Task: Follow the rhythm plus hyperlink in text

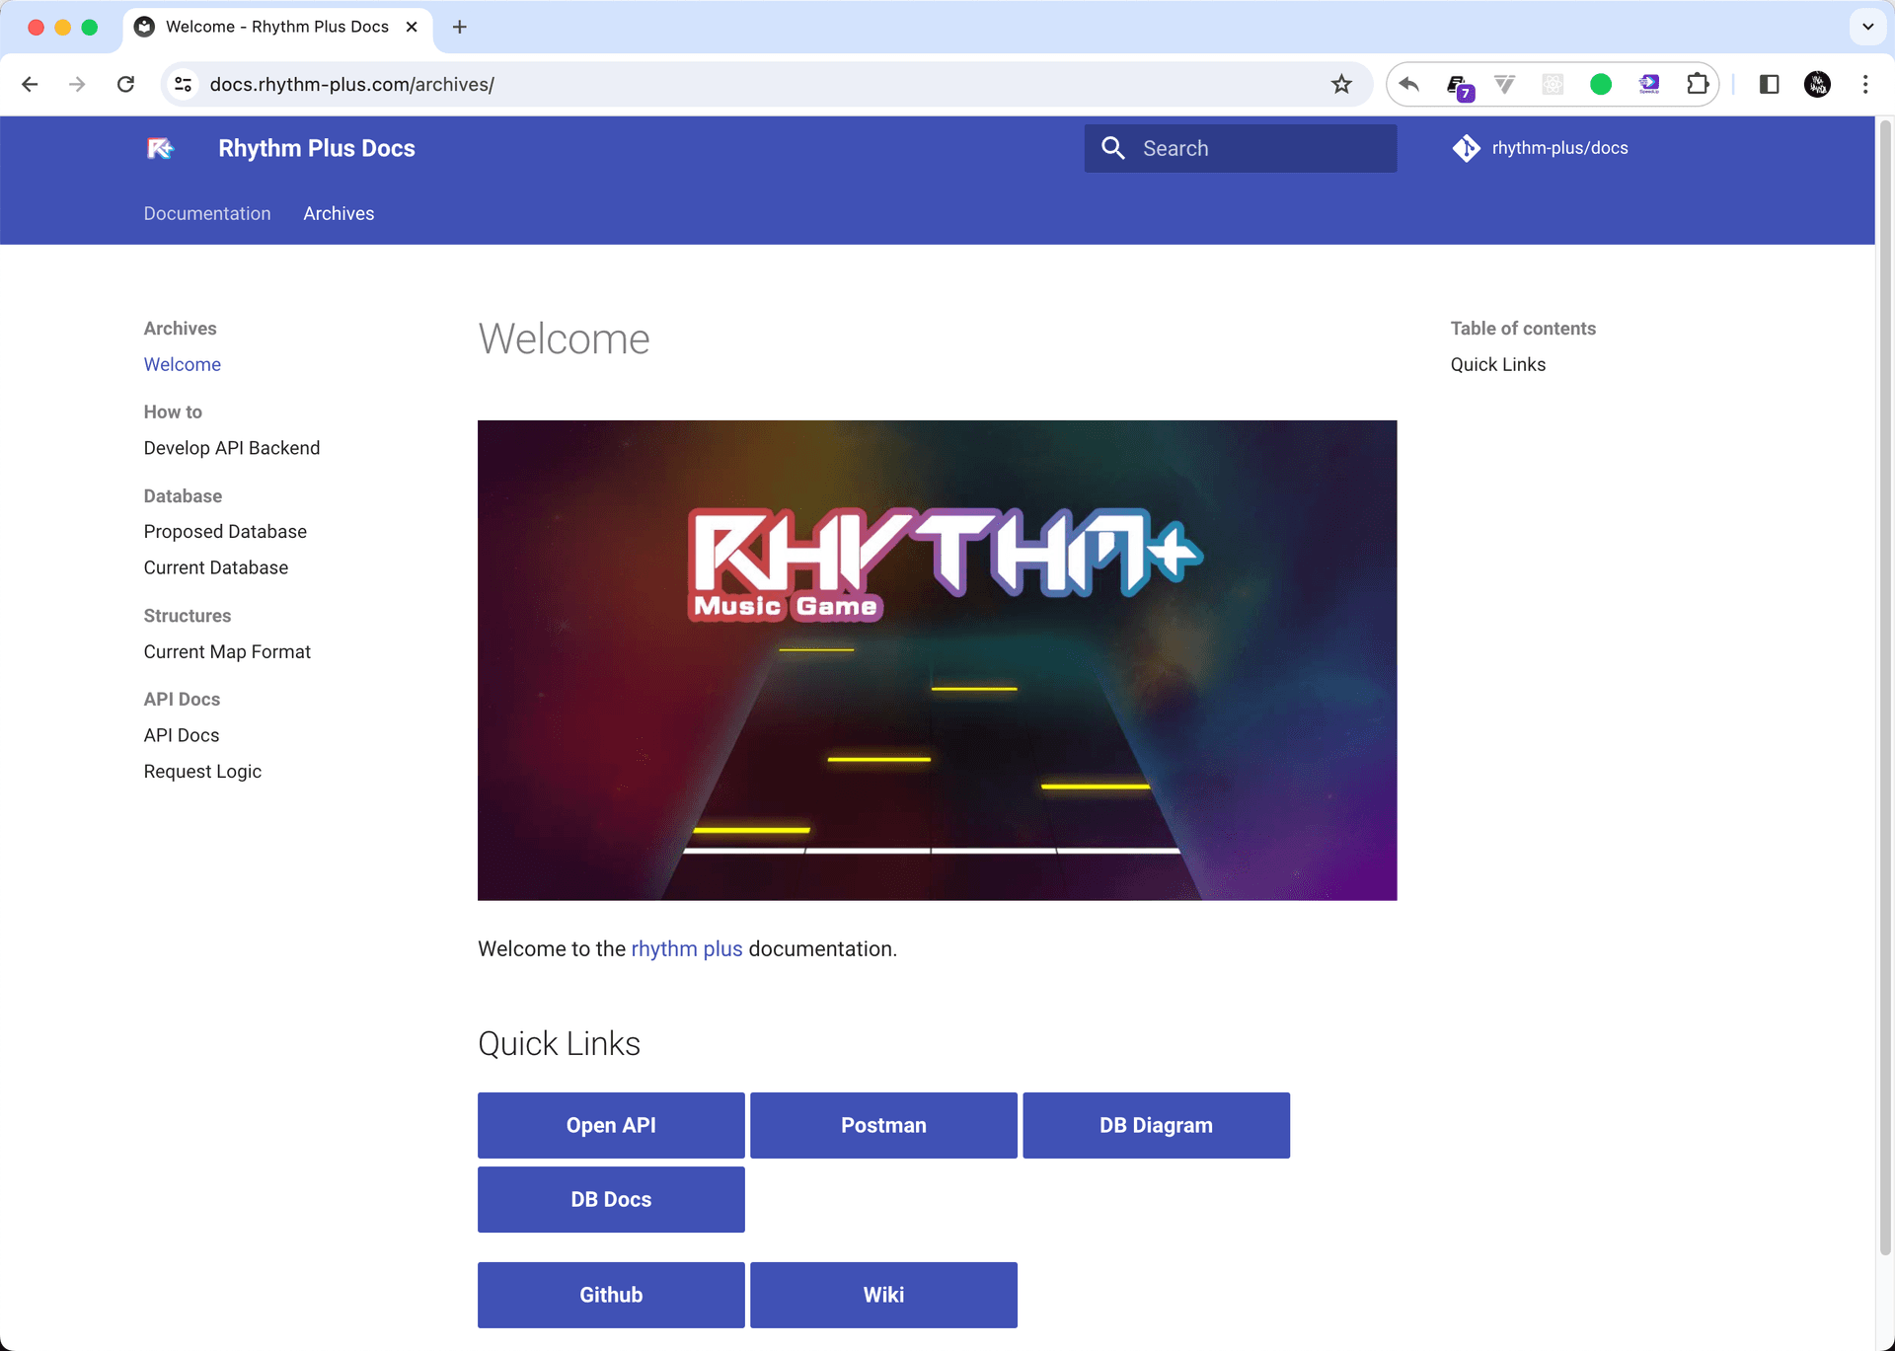Action: 687,948
